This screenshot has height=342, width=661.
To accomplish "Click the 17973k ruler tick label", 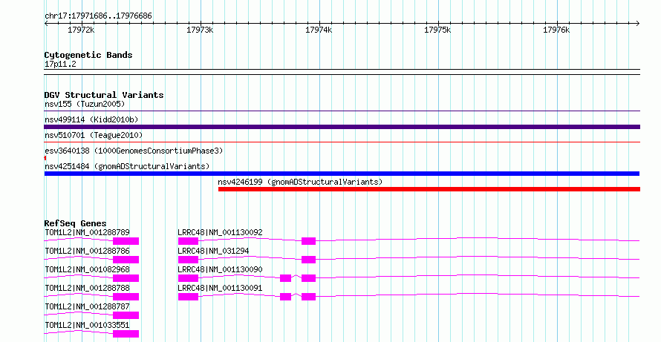I will 200,30.
